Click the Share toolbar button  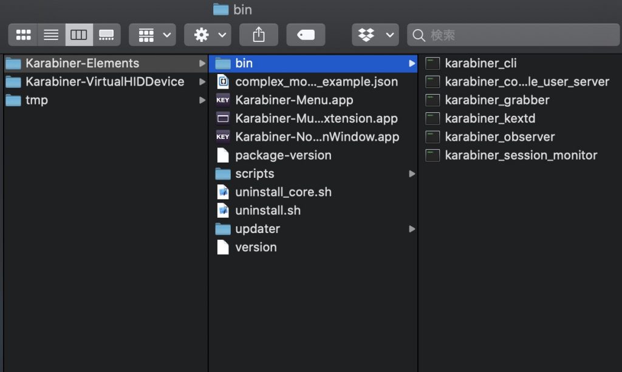[x=259, y=35]
